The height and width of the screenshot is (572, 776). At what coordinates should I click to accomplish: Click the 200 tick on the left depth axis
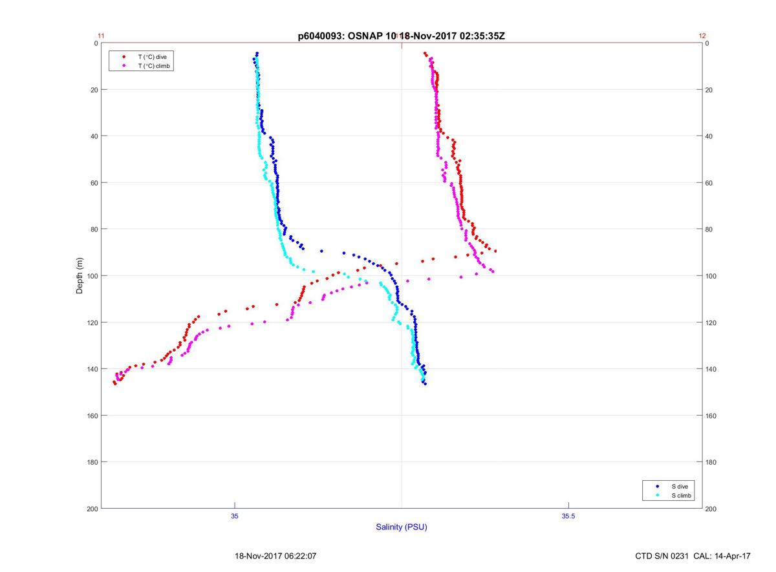point(92,509)
